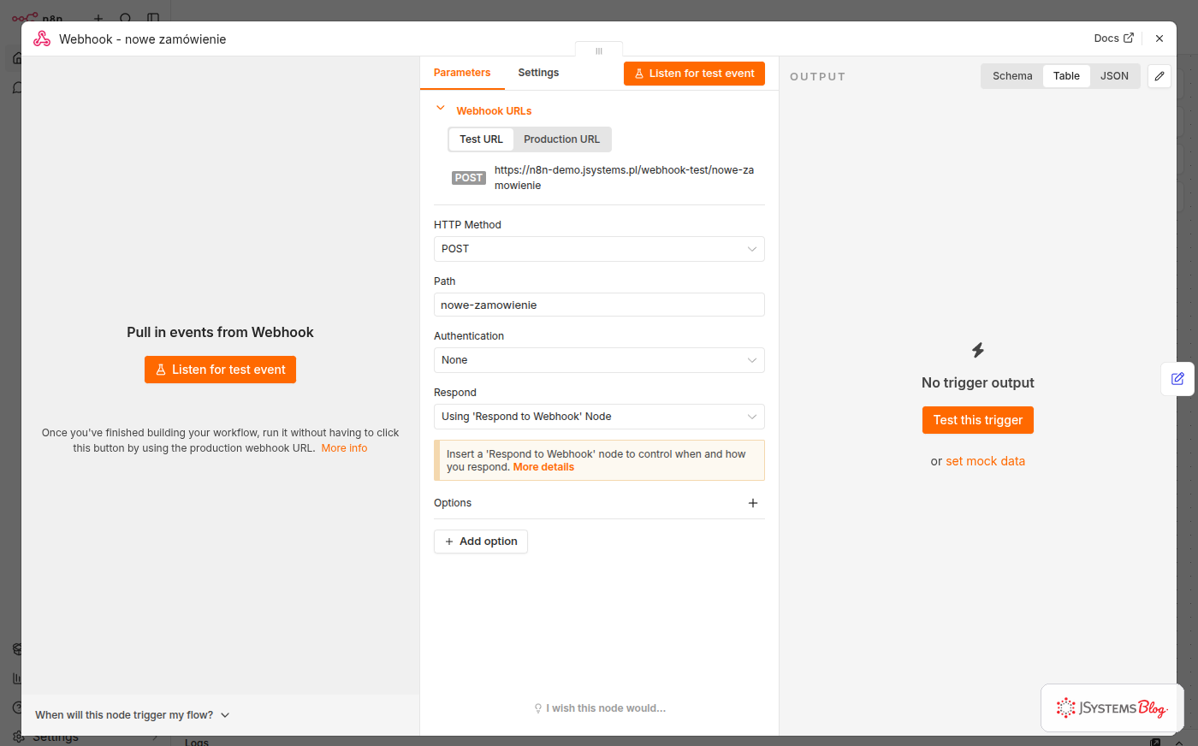
Task: Click I wish this node would link
Action: coord(600,708)
